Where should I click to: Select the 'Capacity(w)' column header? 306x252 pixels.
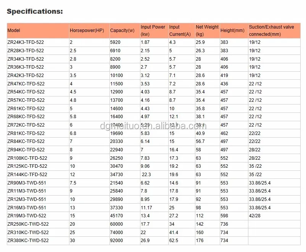122,30
